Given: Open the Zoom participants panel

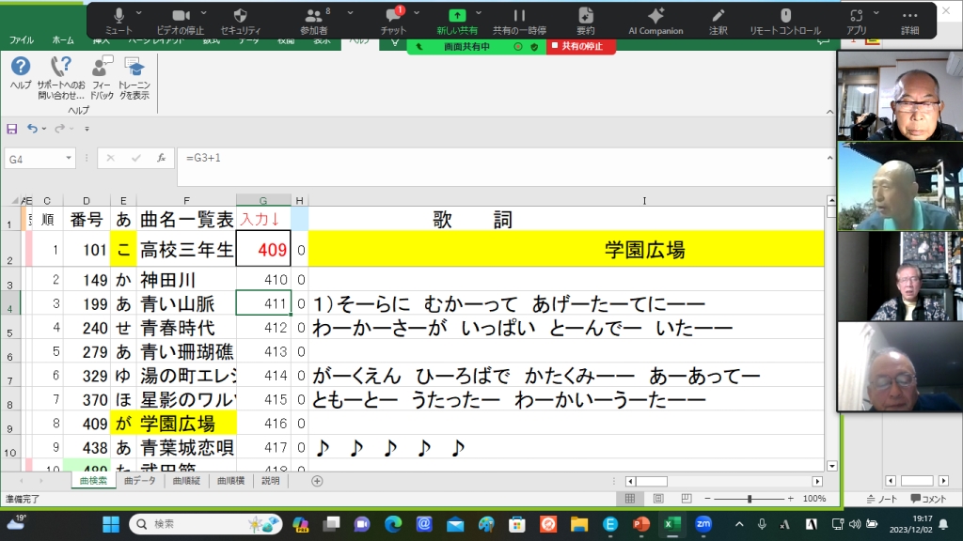Looking at the screenshot, I should [x=314, y=21].
